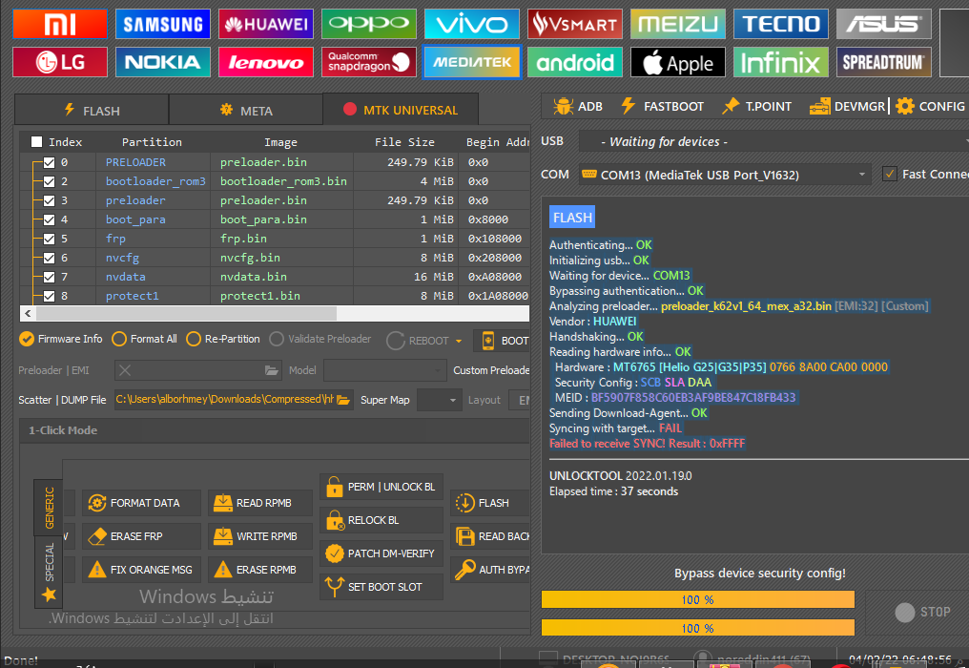Open the COM port dropdown

point(725,175)
